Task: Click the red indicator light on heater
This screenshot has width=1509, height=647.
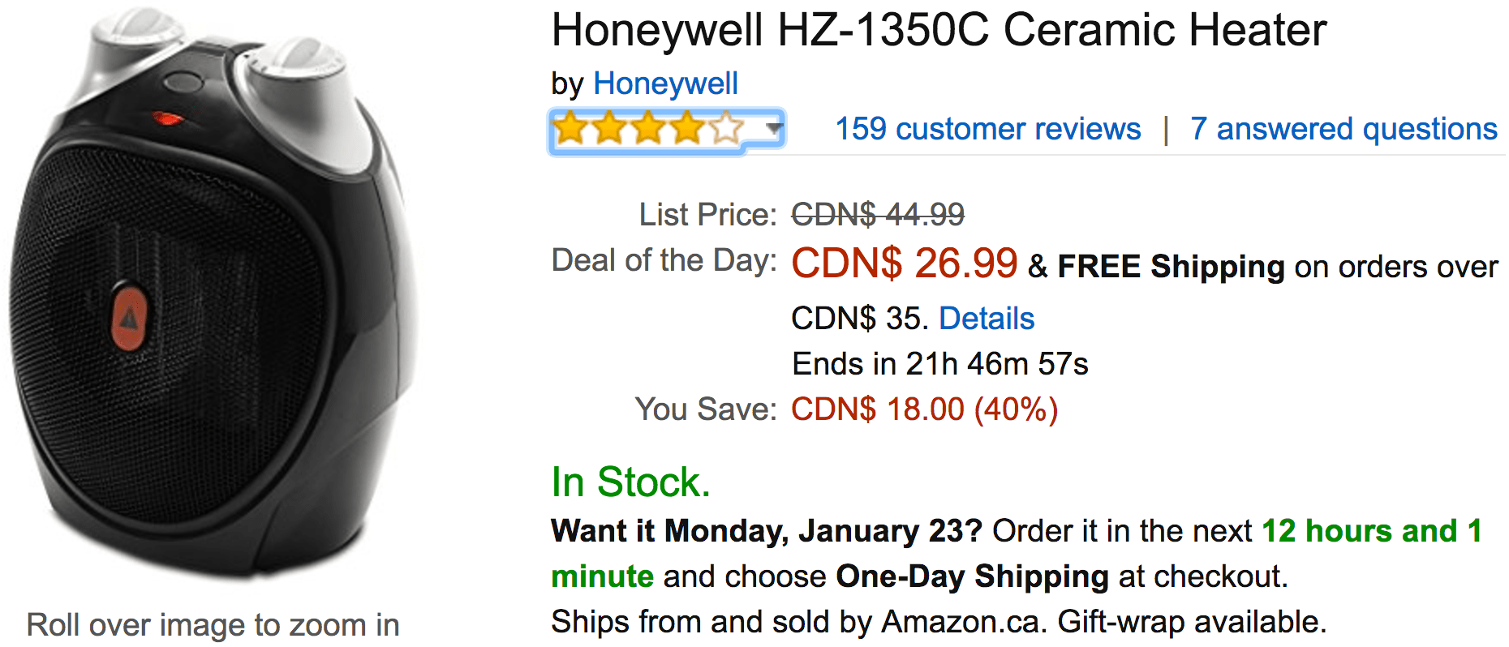Action: (x=168, y=119)
